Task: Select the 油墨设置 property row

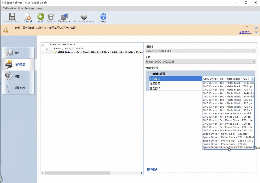Action: (175, 84)
